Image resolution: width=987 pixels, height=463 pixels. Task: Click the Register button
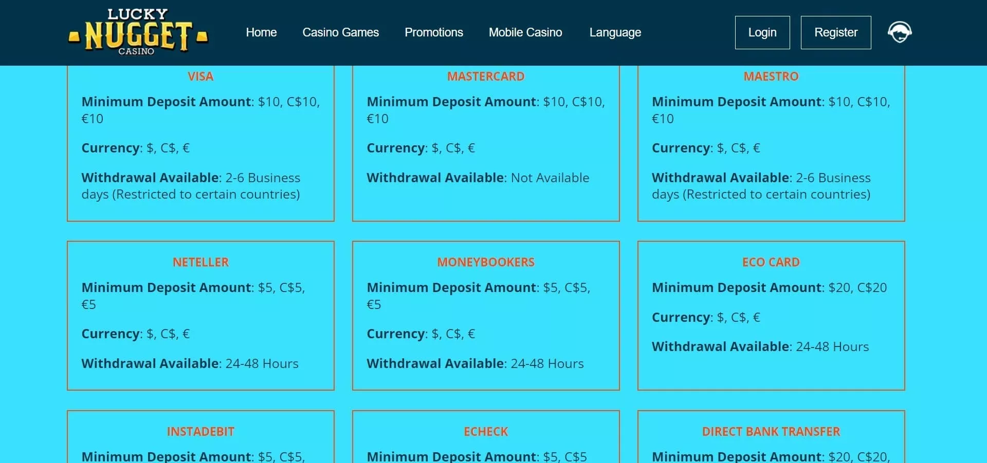[835, 32]
